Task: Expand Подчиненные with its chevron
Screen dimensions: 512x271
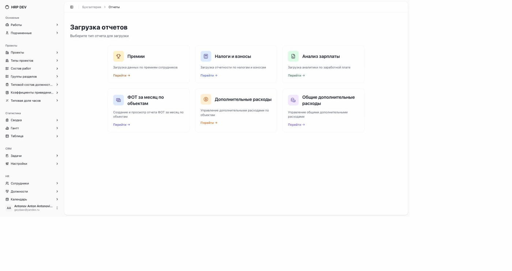Action: [x=57, y=33]
